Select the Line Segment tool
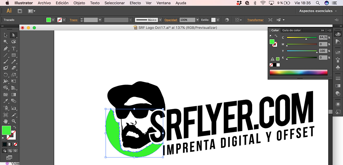 pos(5,55)
